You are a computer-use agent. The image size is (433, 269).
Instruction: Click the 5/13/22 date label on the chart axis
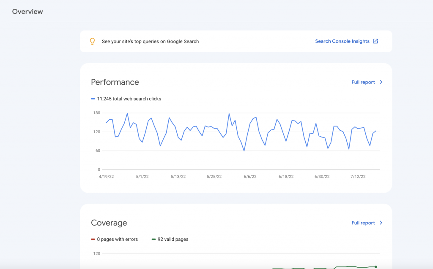(178, 177)
